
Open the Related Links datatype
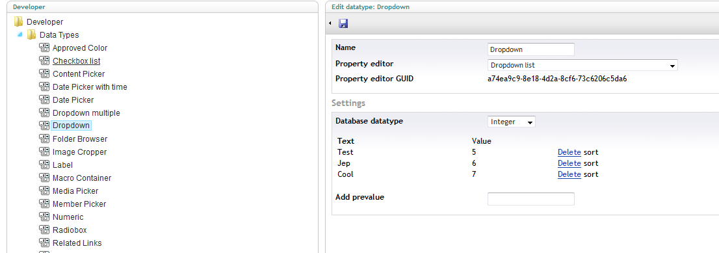coord(77,243)
